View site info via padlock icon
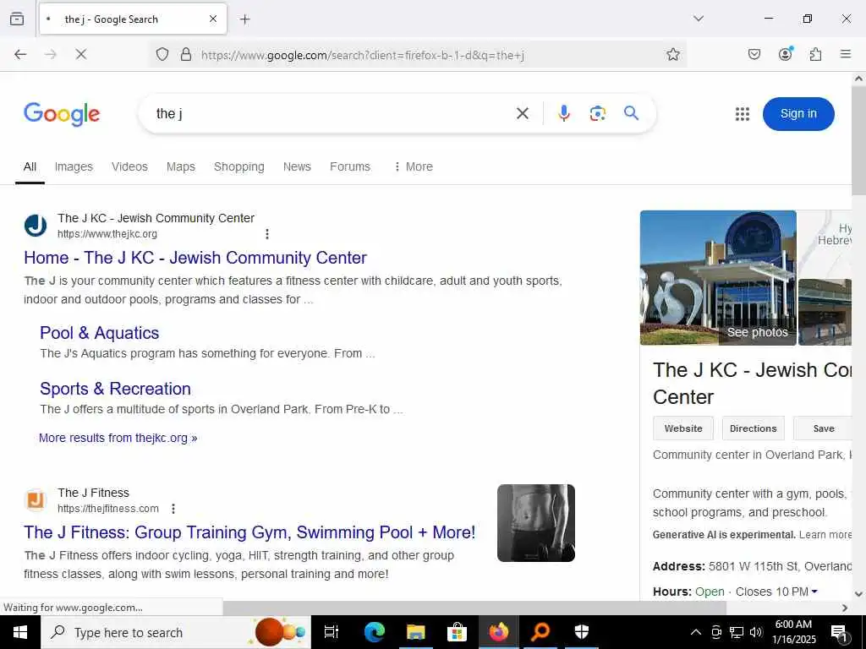Viewport: 866px width, 649px height. pos(186,54)
